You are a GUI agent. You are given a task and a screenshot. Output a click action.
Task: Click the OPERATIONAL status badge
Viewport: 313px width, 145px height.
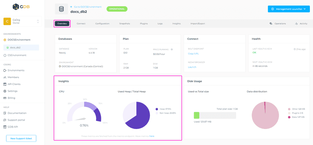coord(117,9)
